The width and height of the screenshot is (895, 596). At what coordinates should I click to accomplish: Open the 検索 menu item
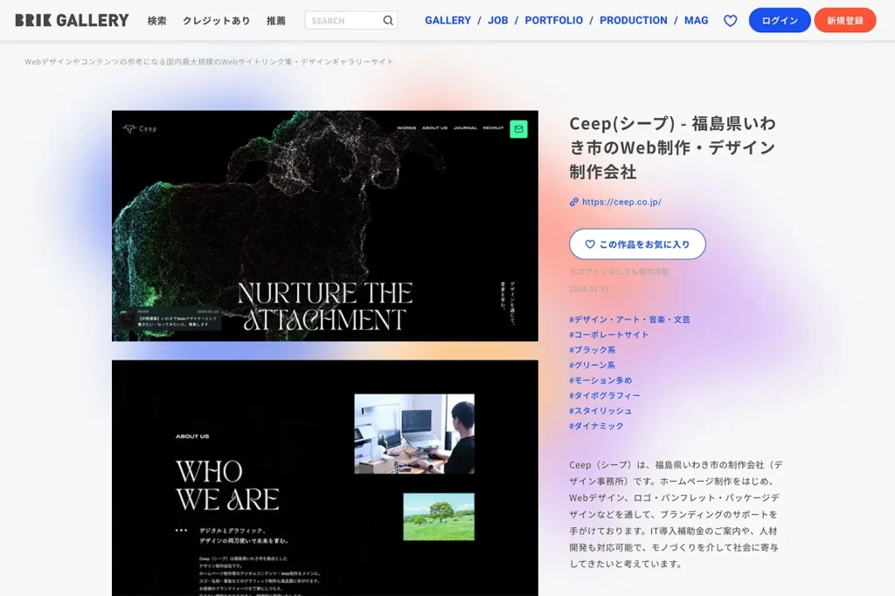(157, 21)
